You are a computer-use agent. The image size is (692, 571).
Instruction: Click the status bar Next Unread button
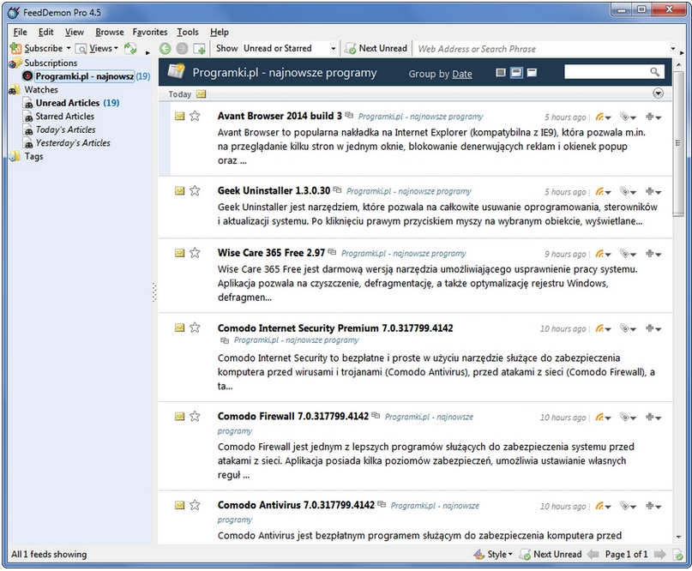coord(551,554)
